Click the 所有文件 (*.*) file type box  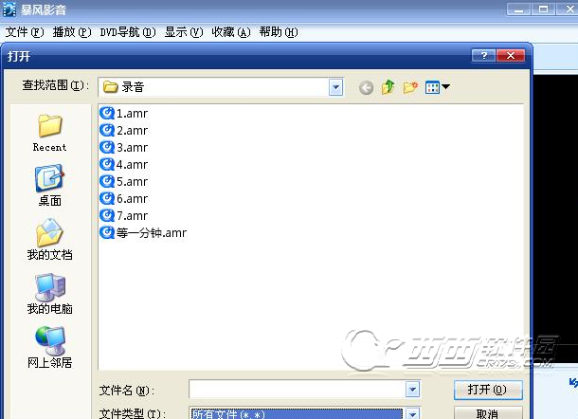[x=297, y=414]
